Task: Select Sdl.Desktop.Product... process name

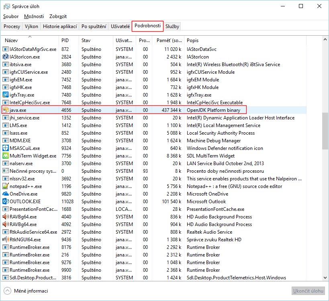Action: [x=33, y=278]
